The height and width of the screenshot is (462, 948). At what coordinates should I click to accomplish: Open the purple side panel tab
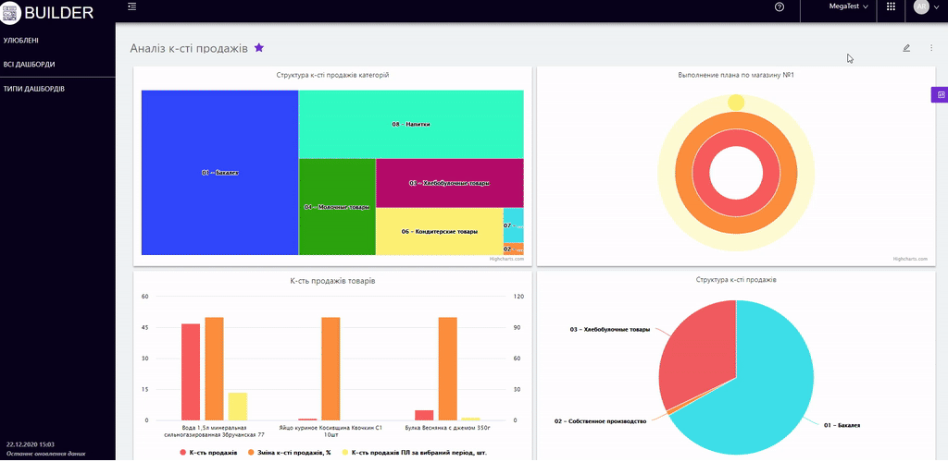point(940,94)
